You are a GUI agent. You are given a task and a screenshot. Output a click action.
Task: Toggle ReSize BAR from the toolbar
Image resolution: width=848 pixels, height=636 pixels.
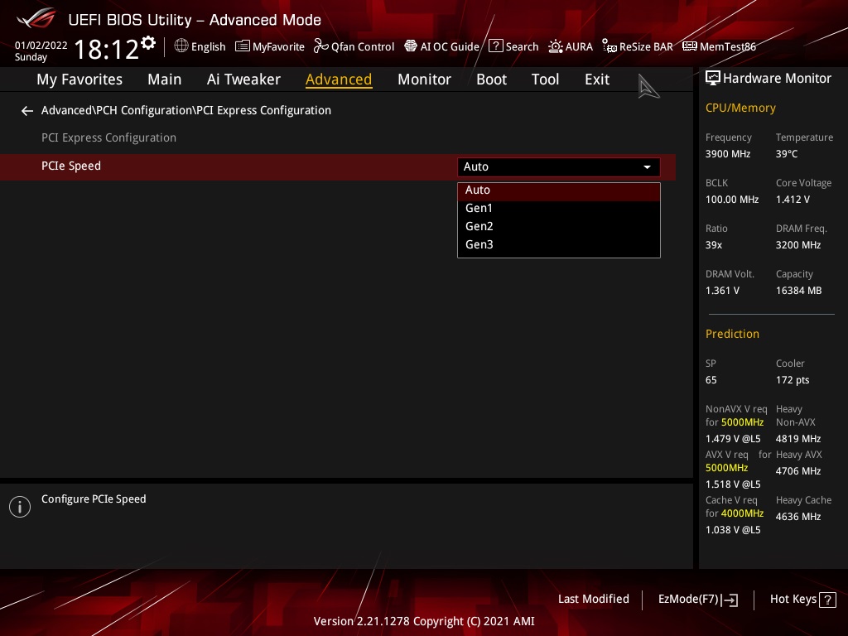point(638,46)
